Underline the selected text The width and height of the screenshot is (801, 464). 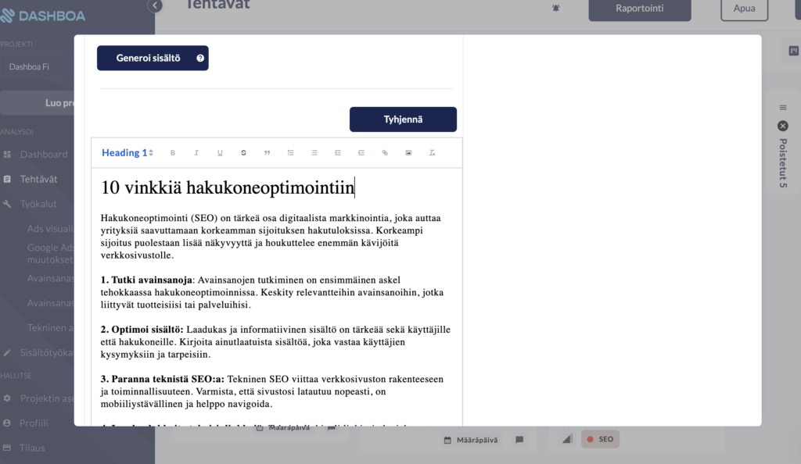click(x=220, y=152)
